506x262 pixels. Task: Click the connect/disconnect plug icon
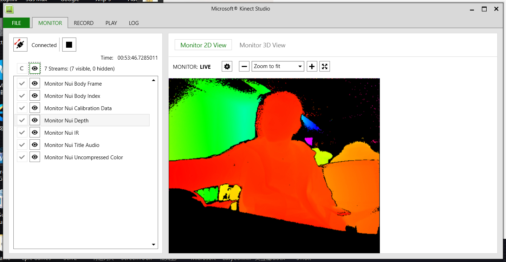pyautogui.click(x=20, y=45)
